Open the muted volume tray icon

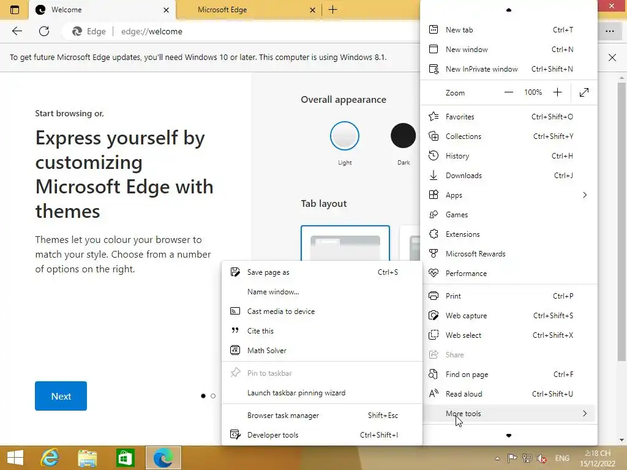[x=542, y=458]
